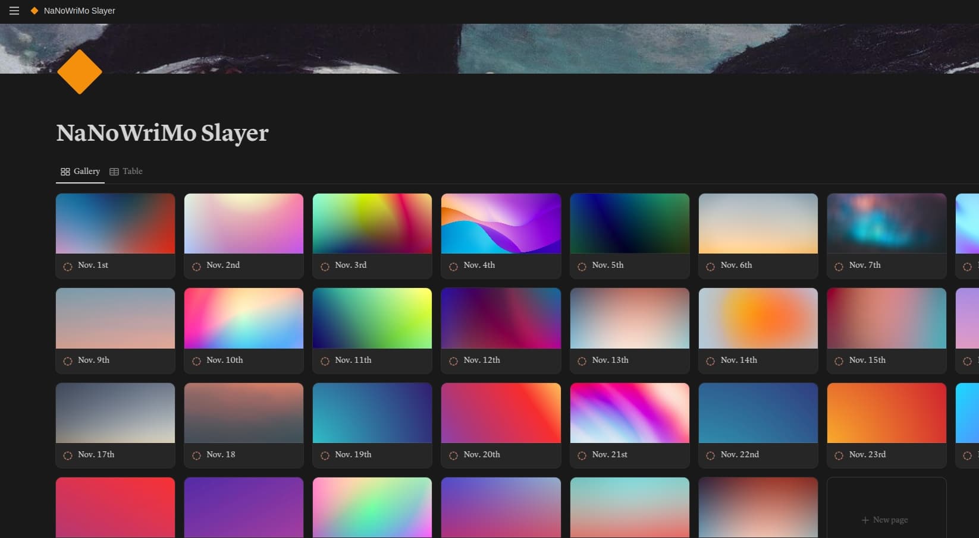Click the status circle icon beside Nov. 15th
Screen dimensions: 979x538
[839, 361]
